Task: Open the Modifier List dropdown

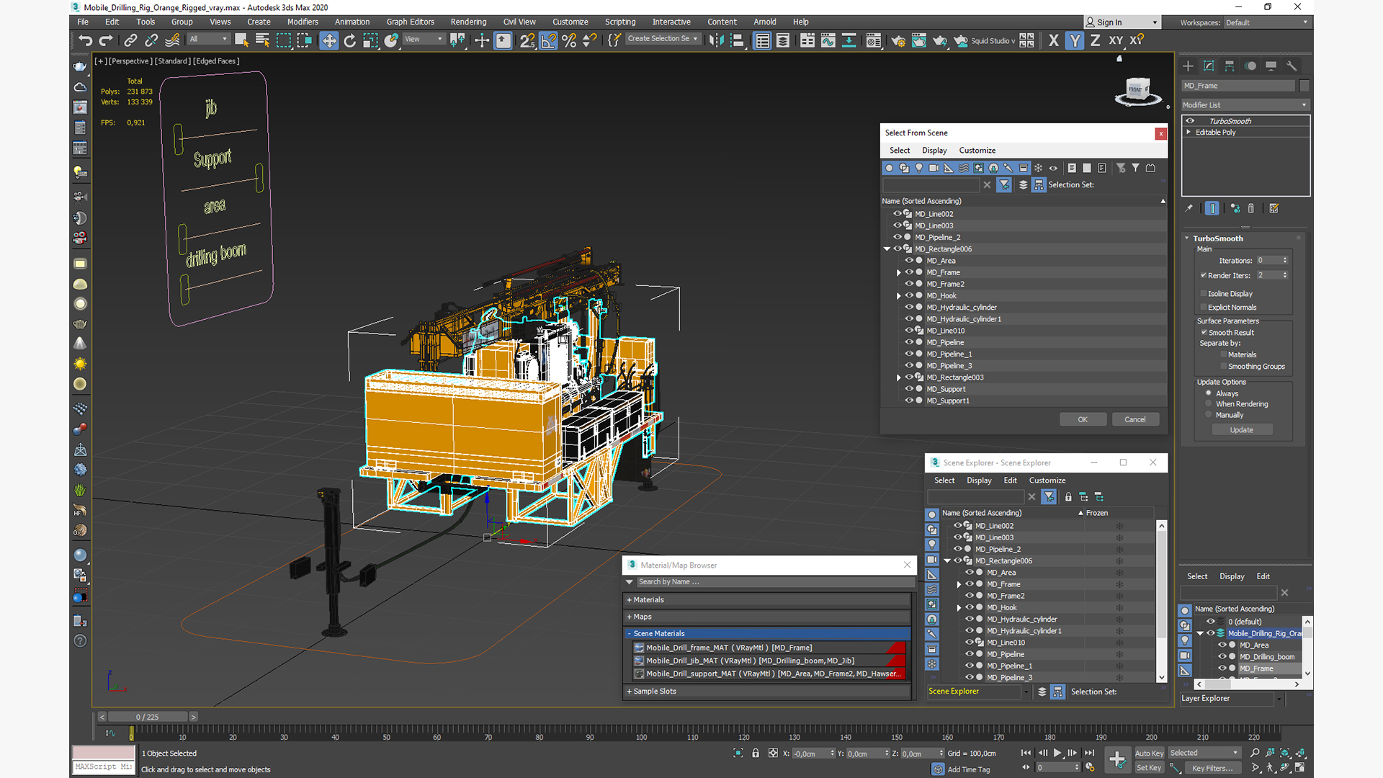Action: tap(1245, 104)
